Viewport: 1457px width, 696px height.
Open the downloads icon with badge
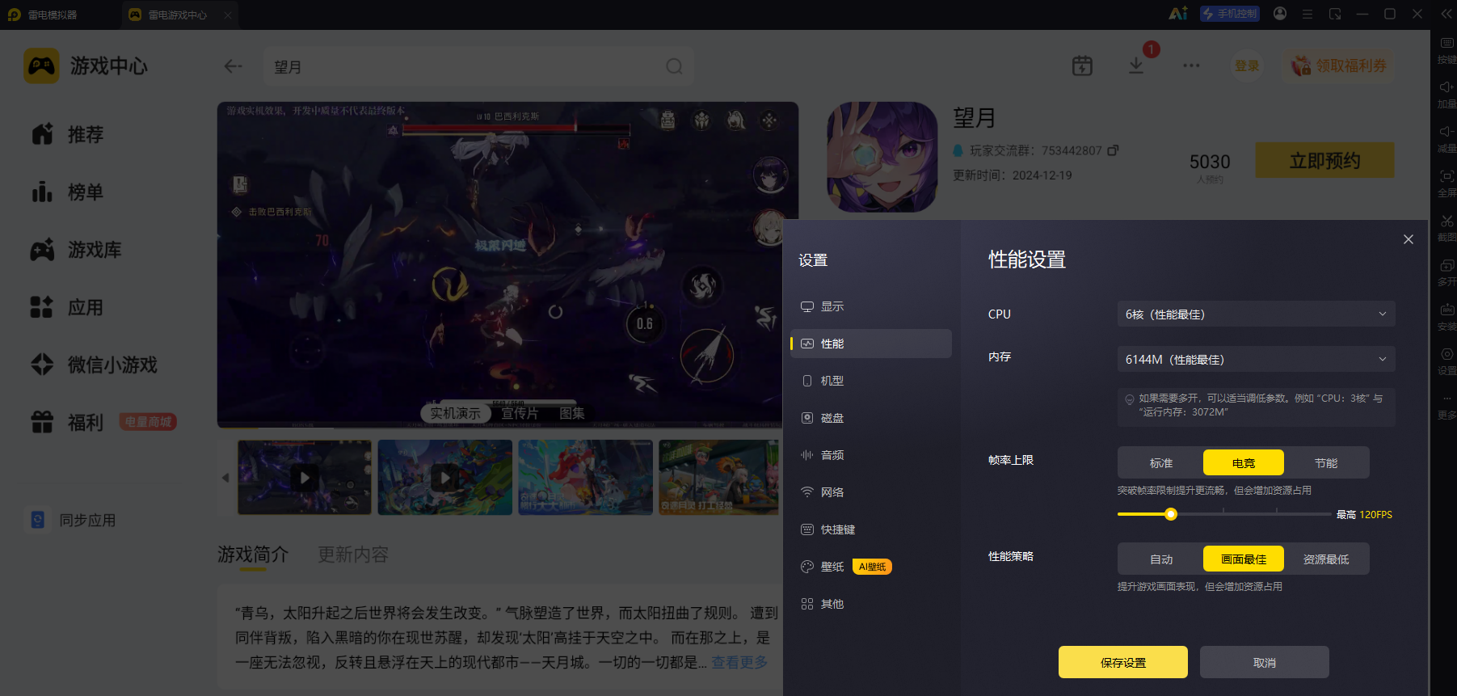point(1137,65)
